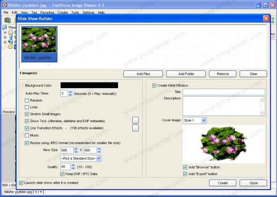This screenshot has width=277, height=197.
Task: Open the Edit menu
Action: pyautogui.click(x=14, y=13)
